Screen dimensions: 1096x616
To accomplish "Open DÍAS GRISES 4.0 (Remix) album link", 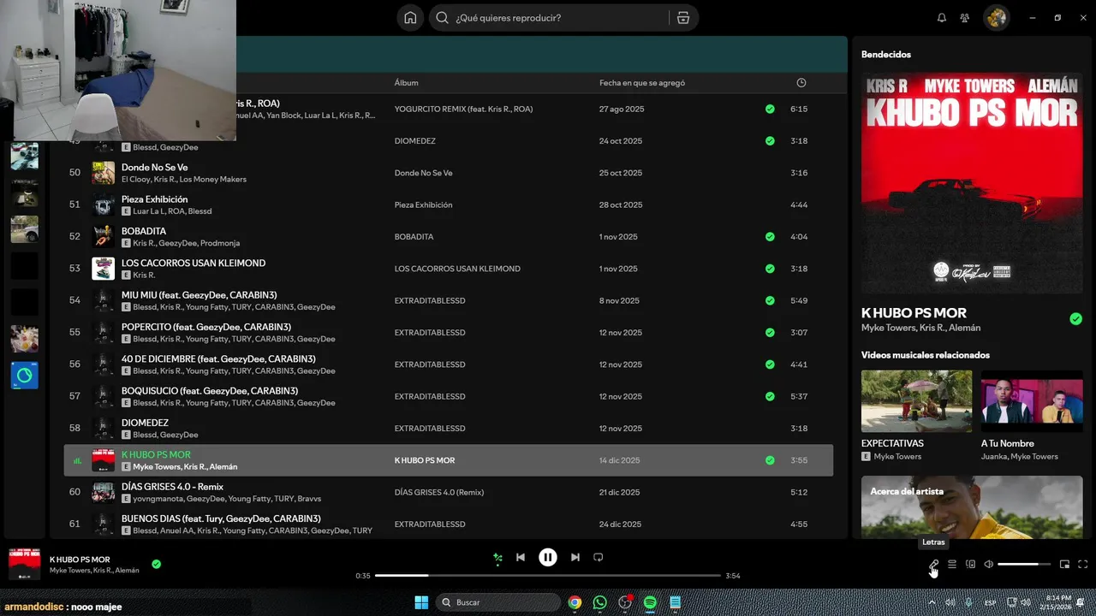I will coord(439,493).
